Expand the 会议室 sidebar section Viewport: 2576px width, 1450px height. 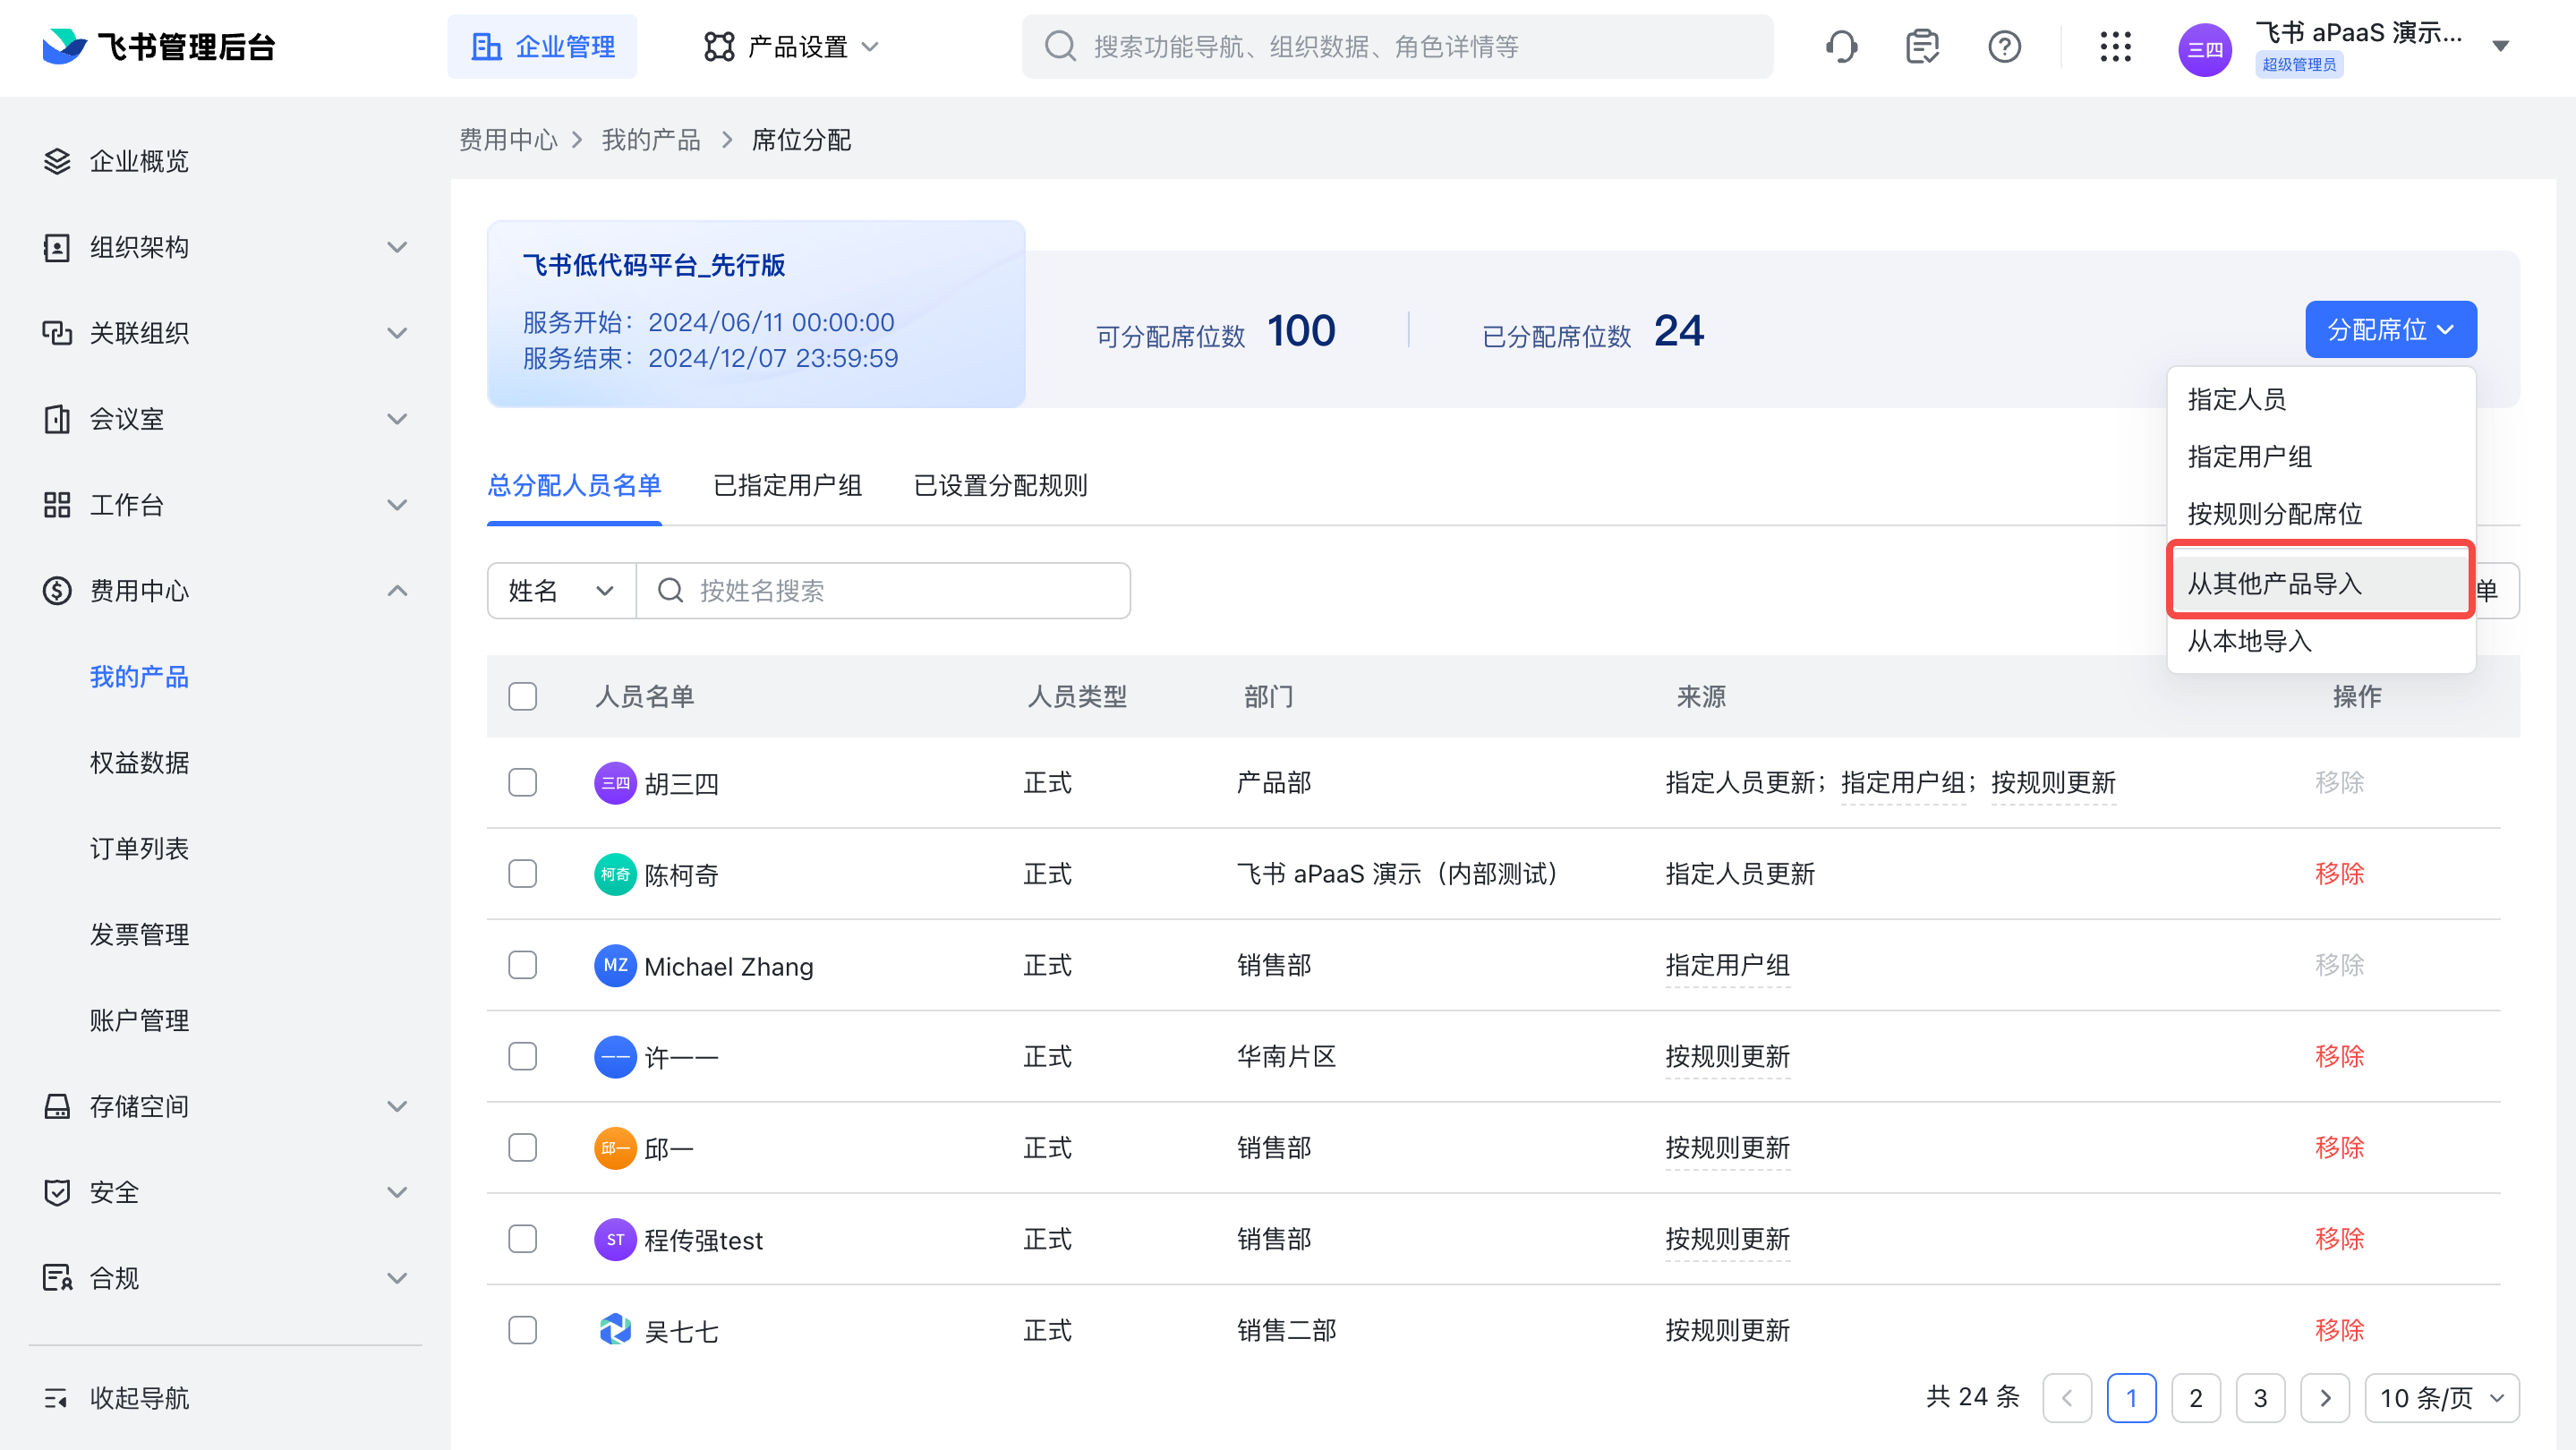click(397, 419)
